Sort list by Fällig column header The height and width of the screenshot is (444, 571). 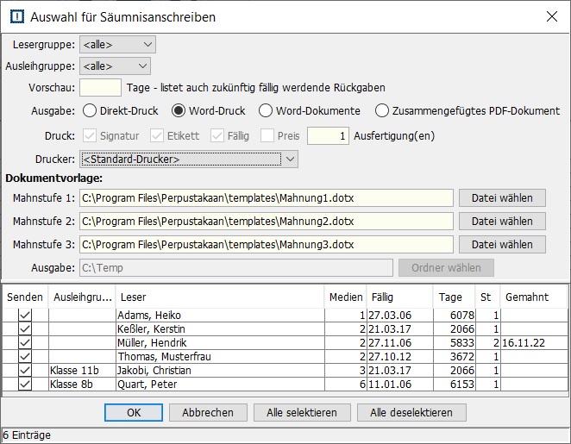(400, 297)
